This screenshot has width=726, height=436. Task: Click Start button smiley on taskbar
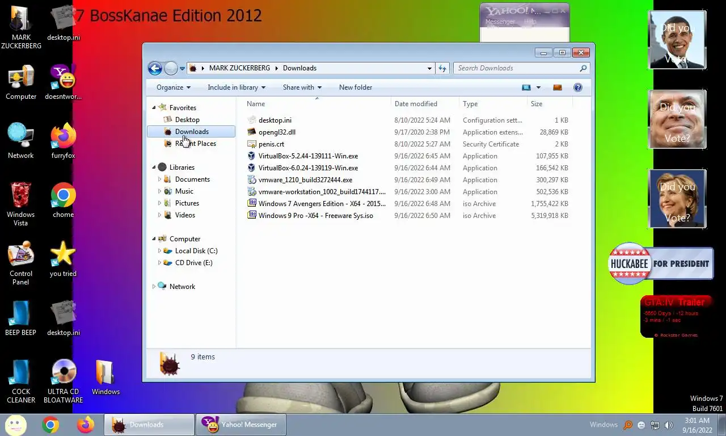tap(15, 425)
